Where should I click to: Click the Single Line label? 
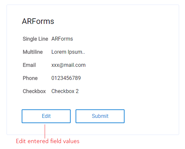[x=35, y=39]
